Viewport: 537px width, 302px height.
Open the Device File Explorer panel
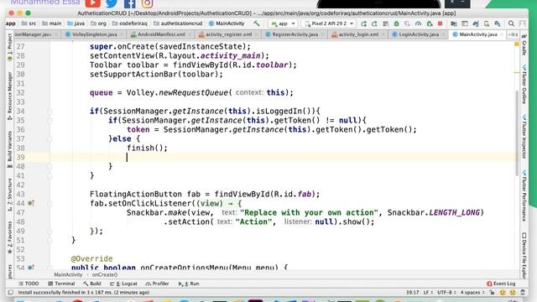click(x=524, y=255)
